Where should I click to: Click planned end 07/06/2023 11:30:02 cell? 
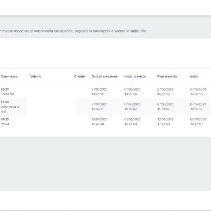165,106
